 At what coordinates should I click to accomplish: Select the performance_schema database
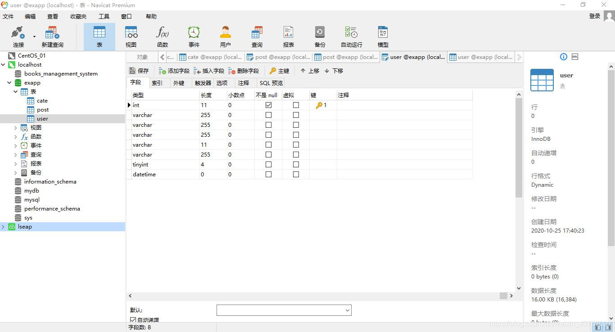pos(52,209)
